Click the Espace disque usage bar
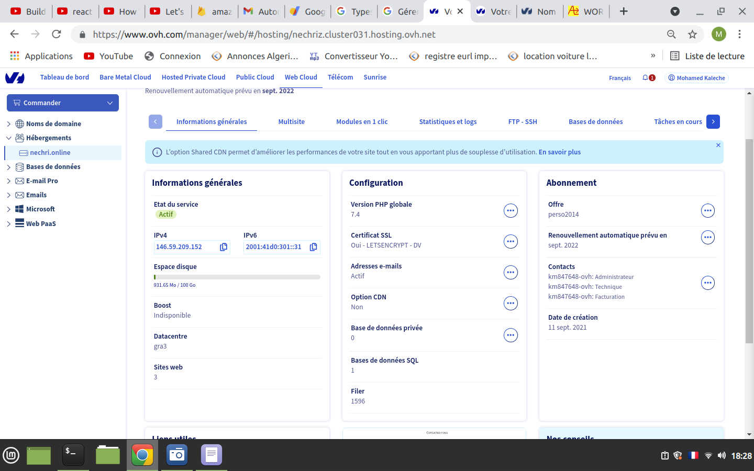Screen dimensions: 754x471 pyautogui.click(x=237, y=277)
